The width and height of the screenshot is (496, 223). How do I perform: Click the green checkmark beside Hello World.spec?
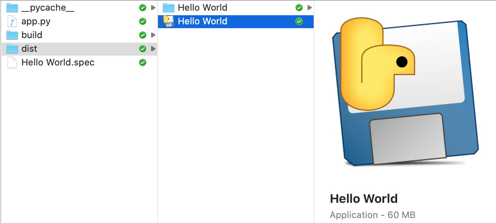[143, 62]
